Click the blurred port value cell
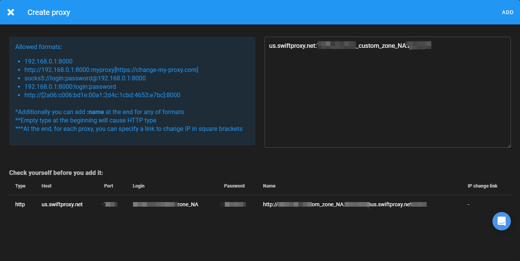The height and width of the screenshot is (261, 520). click(110, 204)
